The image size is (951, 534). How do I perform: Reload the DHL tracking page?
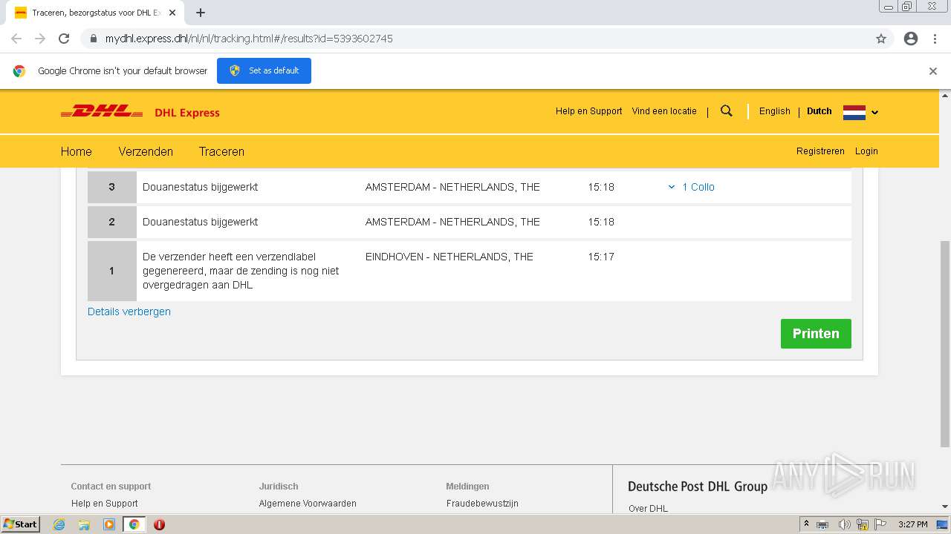pos(64,39)
